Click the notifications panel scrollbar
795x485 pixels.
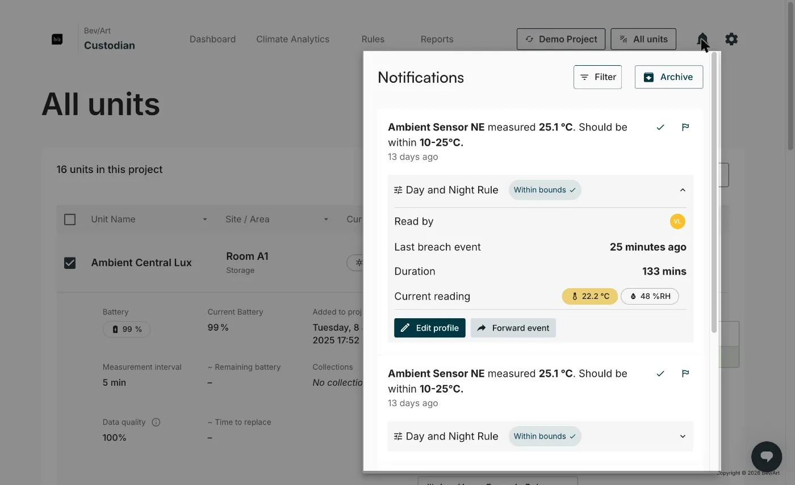pos(714,193)
